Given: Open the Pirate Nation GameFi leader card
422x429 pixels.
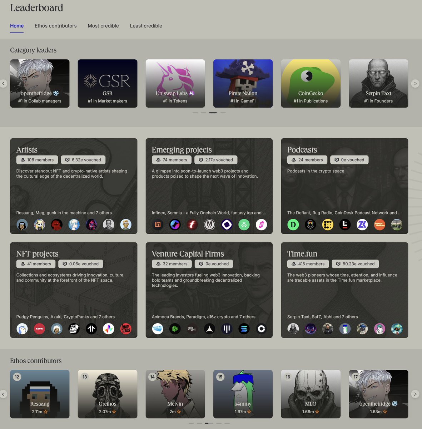Looking at the screenshot, I should point(243,83).
